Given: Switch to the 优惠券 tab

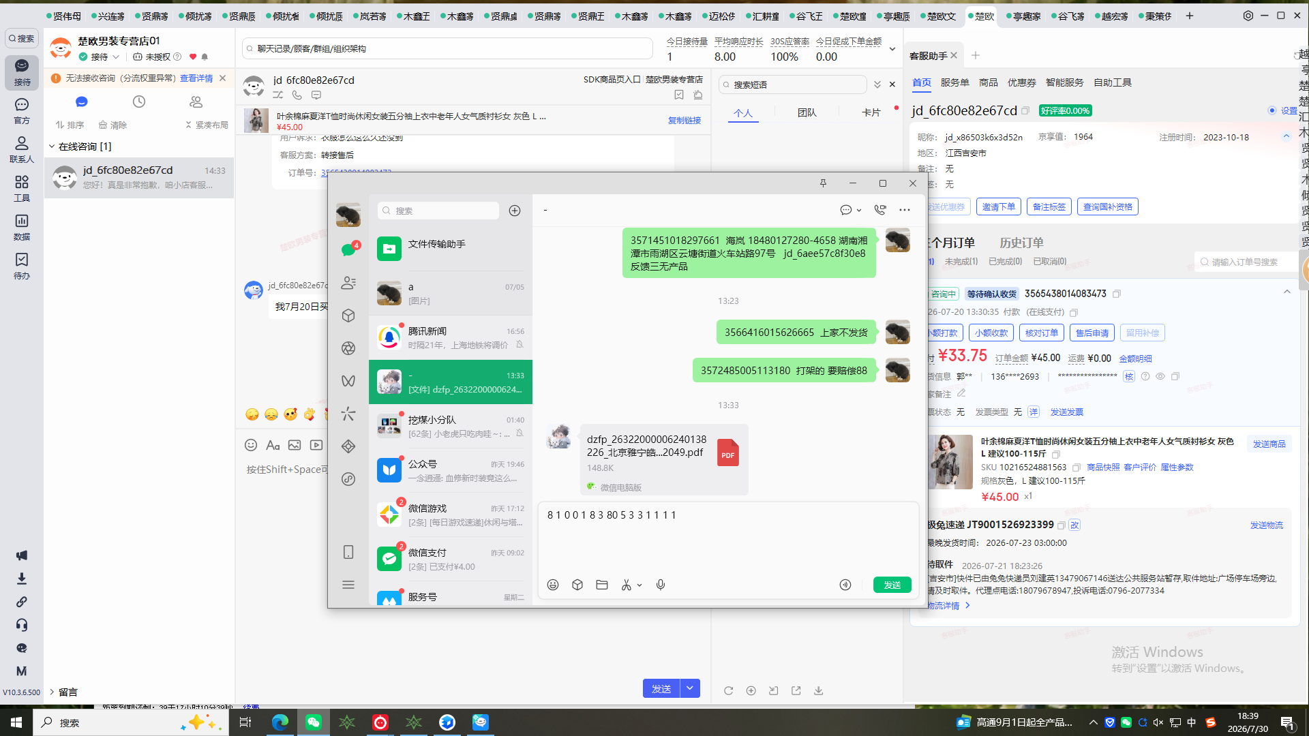Looking at the screenshot, I should [1021, 82].
